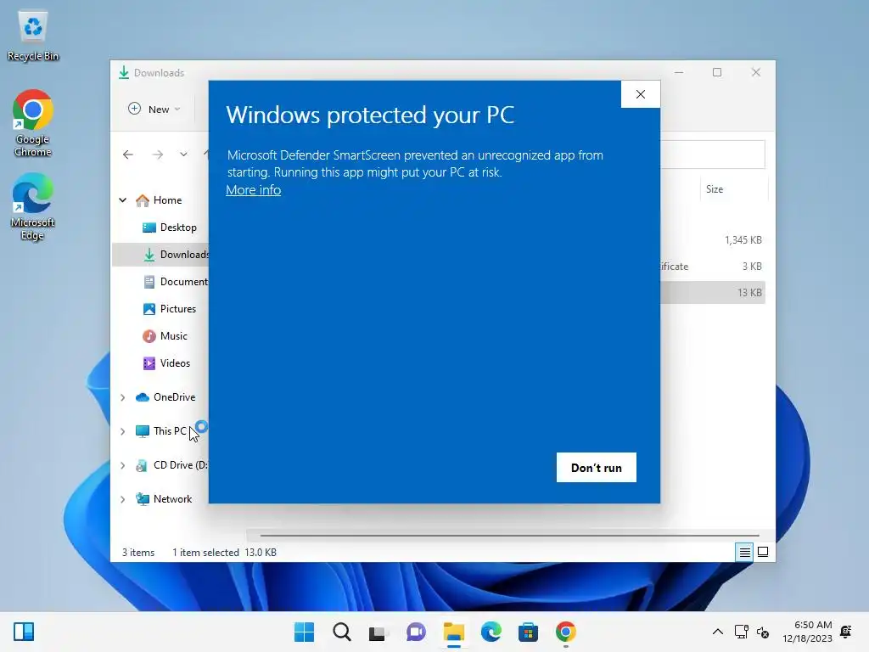The image size is (869, 652).
Task: Open the notification center icon
Action: click(x=846, y=632)
